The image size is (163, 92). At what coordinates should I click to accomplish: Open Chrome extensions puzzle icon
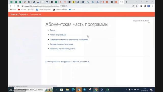pos(141,6)
